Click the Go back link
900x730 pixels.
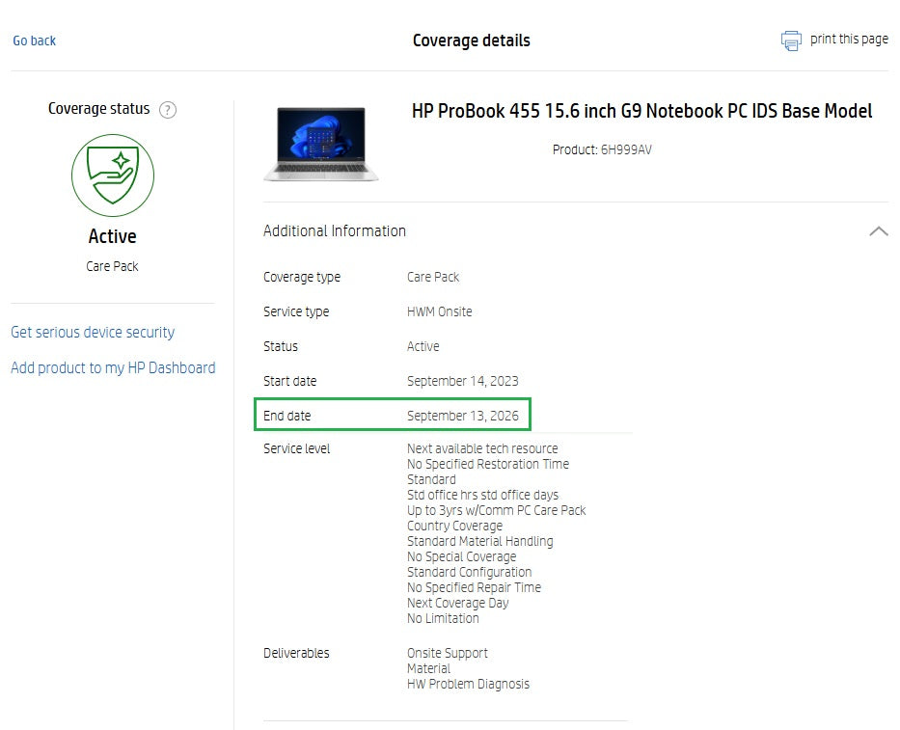pos(35,41)
